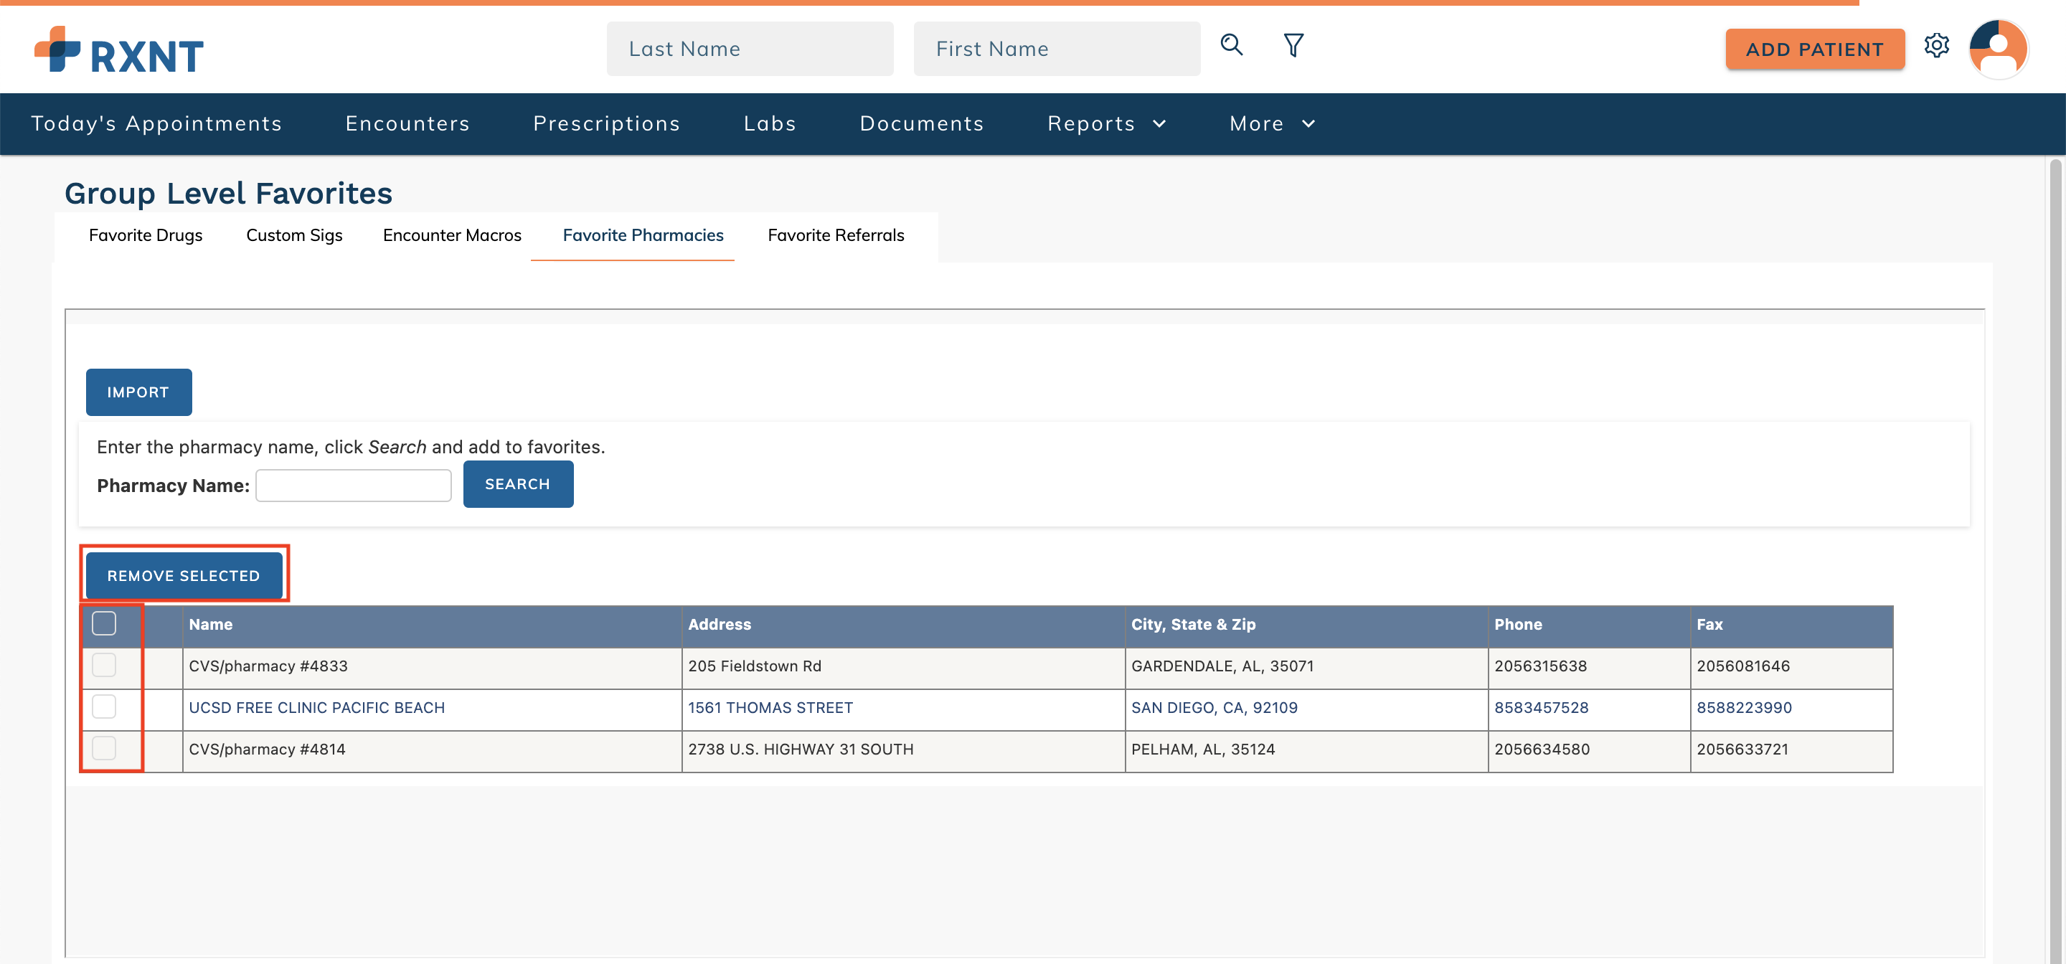Open the patient filter funnel icon
This screenshot has height=964, width=2066.
coord(1293,45)
